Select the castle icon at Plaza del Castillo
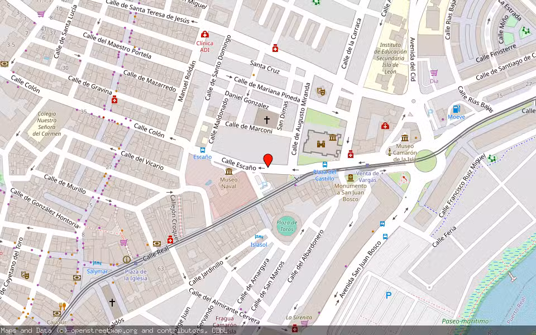This screenshot has width=536, height=335. pos(320,144)
